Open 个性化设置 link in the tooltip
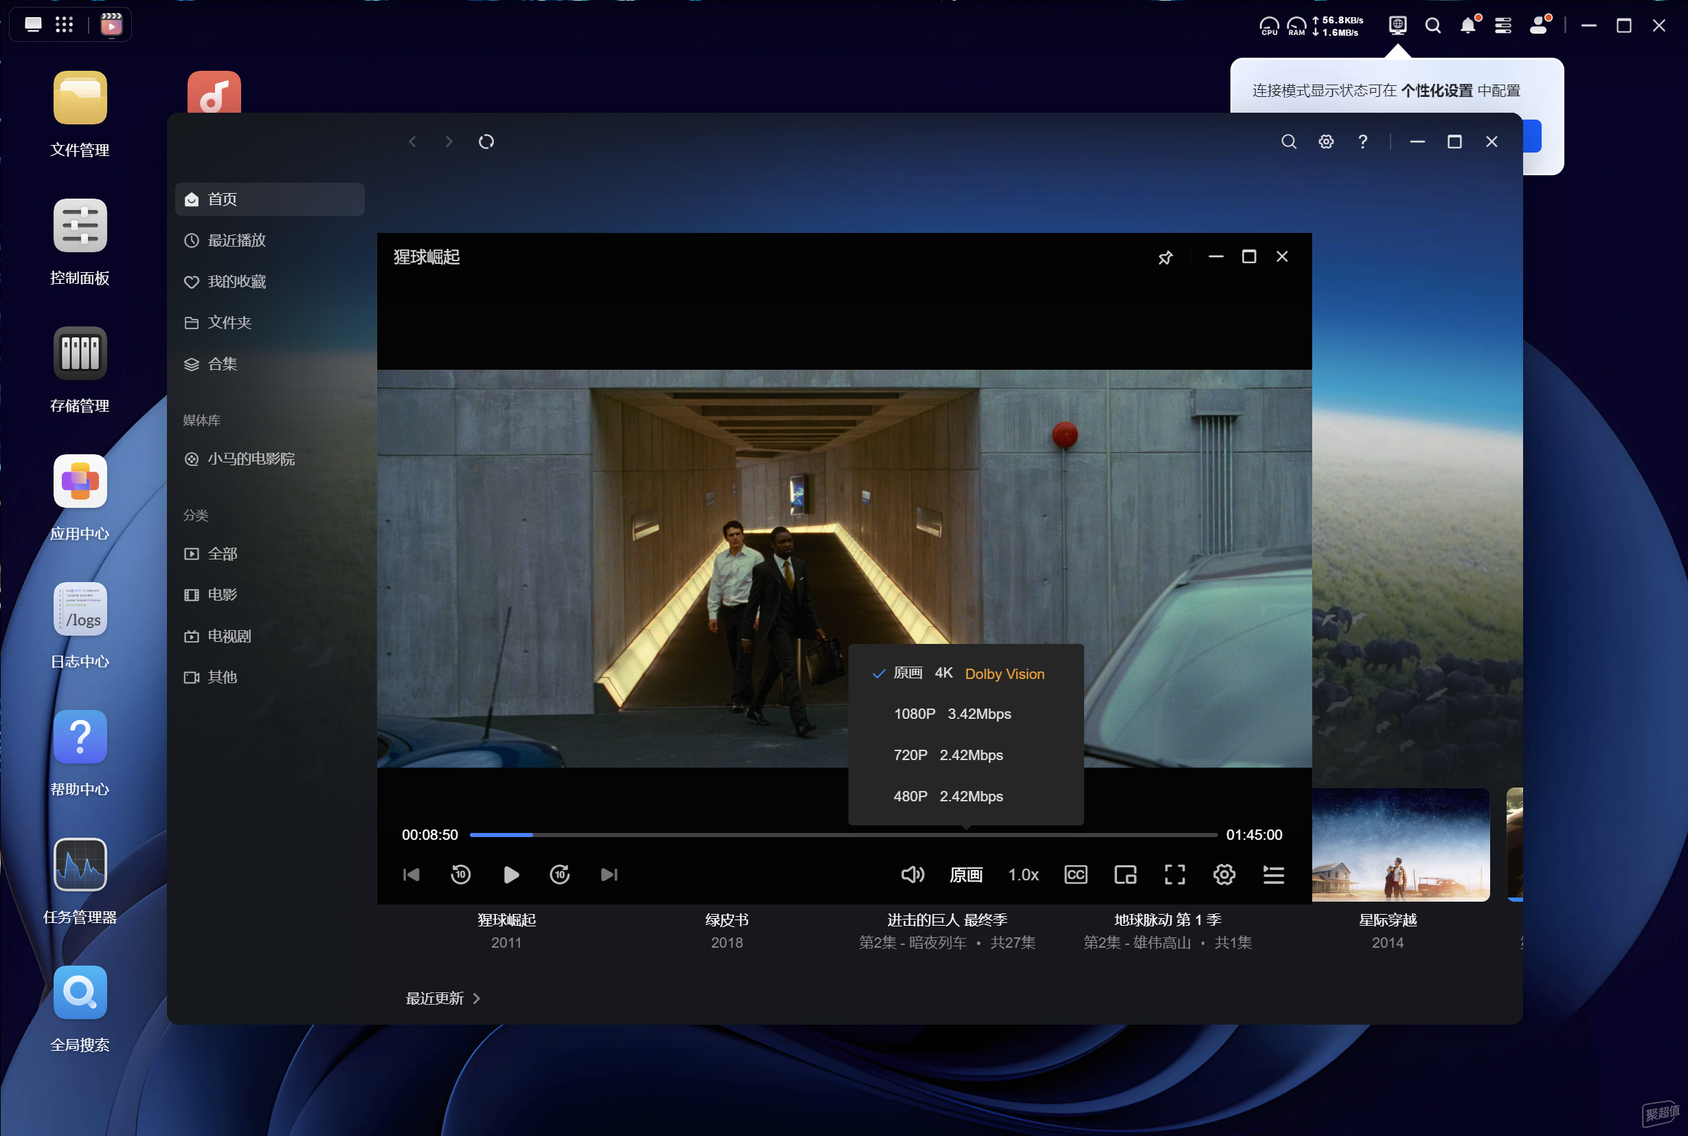 click(1437, 91)
